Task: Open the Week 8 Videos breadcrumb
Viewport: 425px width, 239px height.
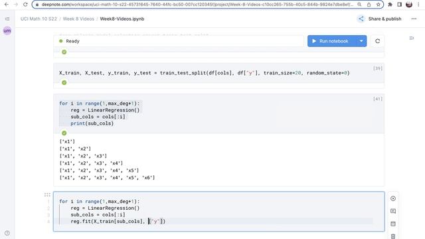Action: [x=78, y=19]
